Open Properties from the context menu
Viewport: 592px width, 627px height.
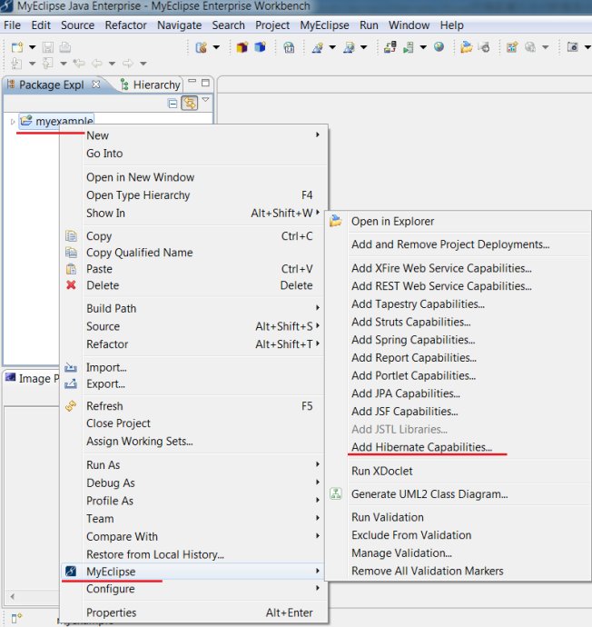point(193,612)
